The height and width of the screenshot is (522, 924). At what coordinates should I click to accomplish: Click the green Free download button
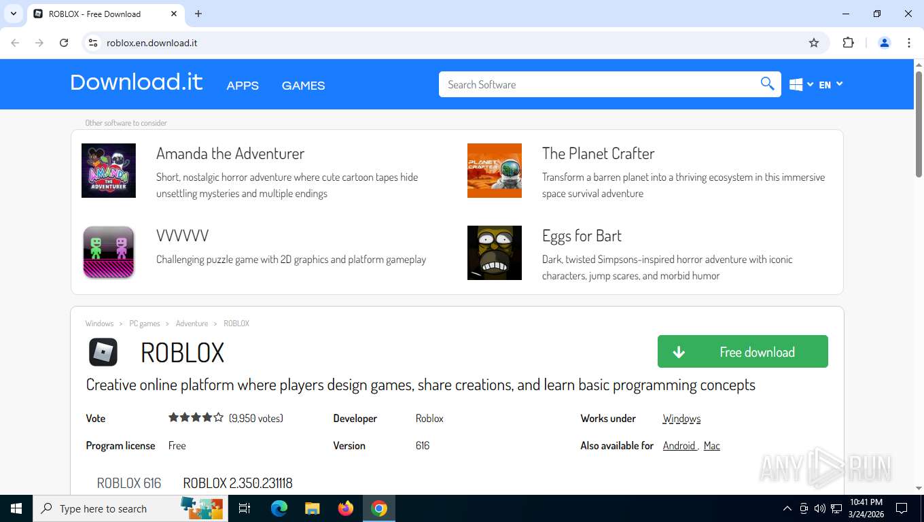(x=743, y=351)
